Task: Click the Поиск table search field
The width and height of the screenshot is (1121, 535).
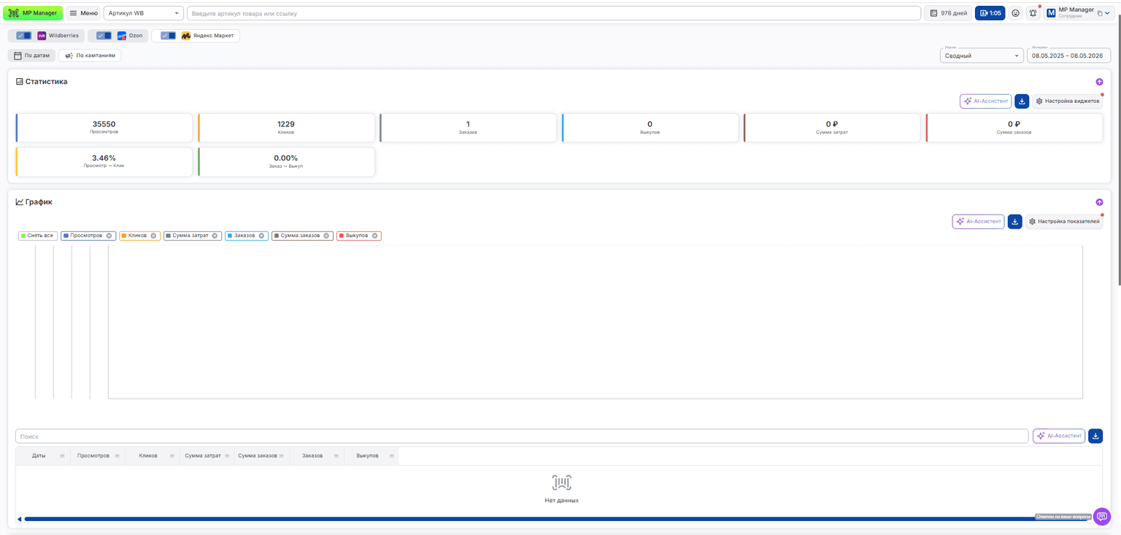Action: click(x=522, y=436)
